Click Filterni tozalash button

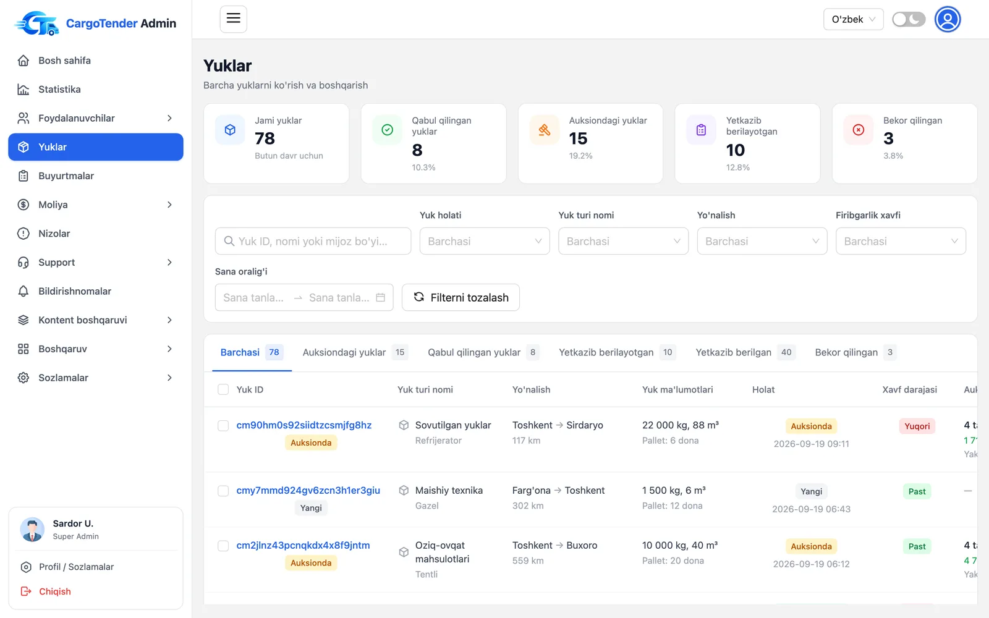[x=461, y=297]
